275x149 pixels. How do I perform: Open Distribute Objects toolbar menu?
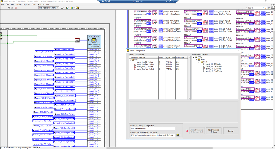(x=67, y=8)
